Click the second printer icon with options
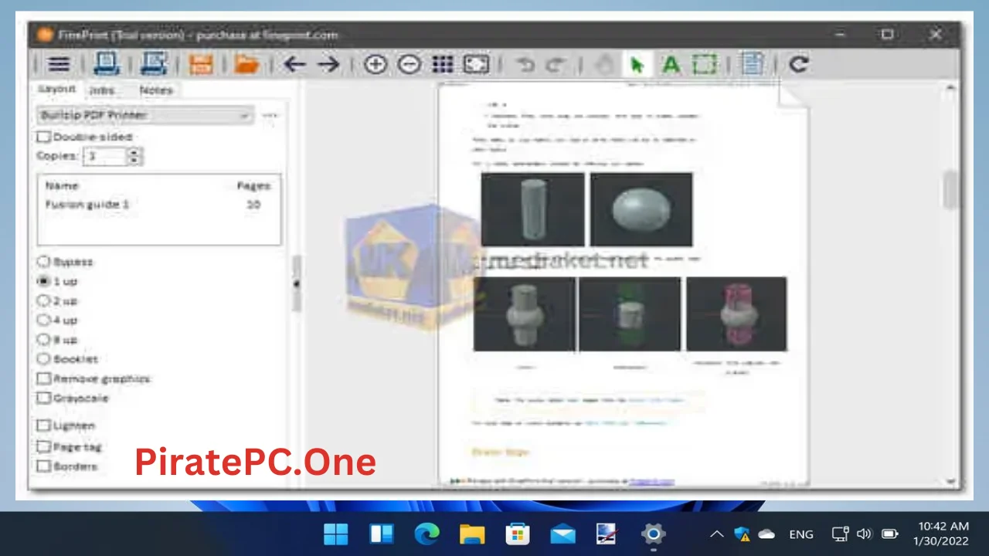 153,65
